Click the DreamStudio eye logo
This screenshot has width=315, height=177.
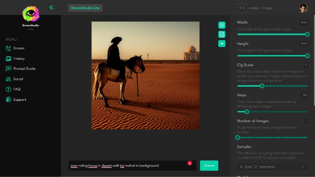click(31, 13)
